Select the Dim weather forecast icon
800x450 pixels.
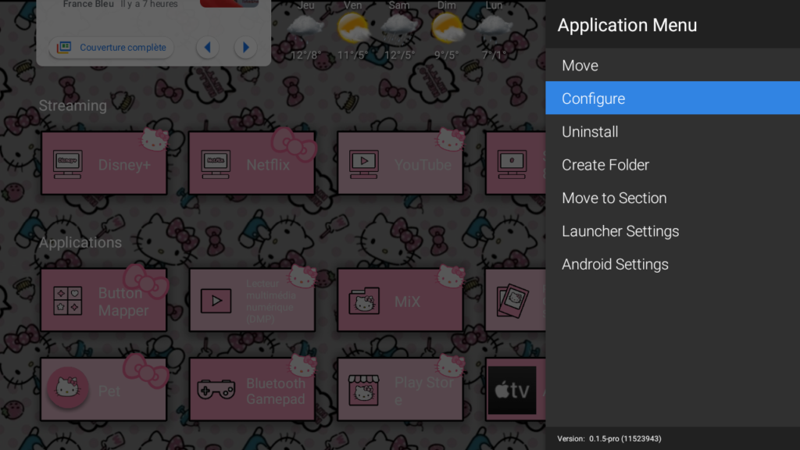(x=446, y=28)
